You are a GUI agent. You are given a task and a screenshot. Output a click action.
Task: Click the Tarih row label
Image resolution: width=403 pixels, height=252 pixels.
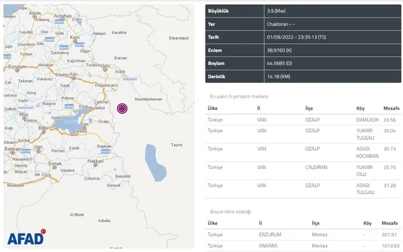coord(214,37)
